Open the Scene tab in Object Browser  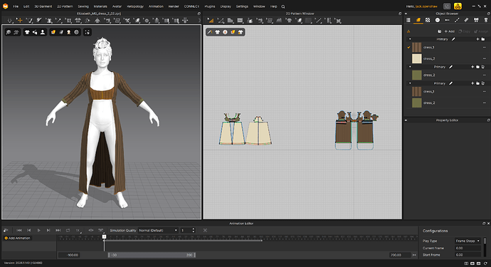[408, 20]
